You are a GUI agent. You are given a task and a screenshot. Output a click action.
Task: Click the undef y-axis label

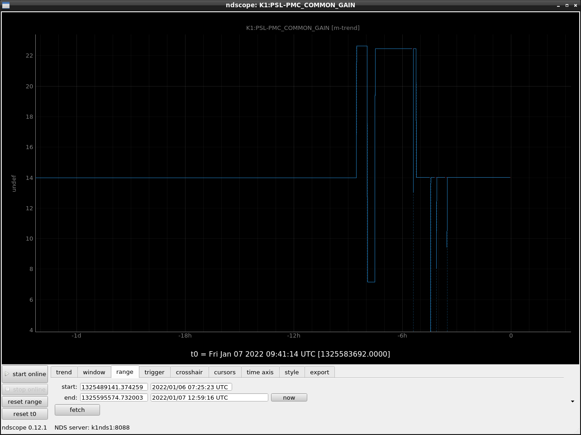(x=14, y=184)
